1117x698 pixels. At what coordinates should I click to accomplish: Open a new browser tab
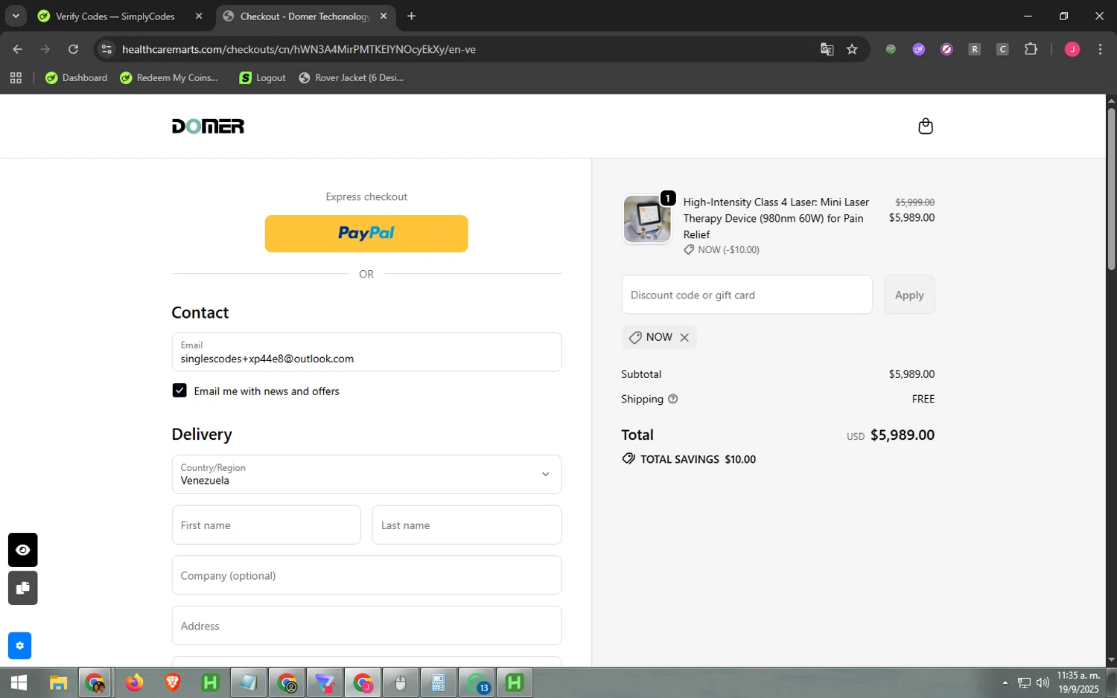click(412, 16)
